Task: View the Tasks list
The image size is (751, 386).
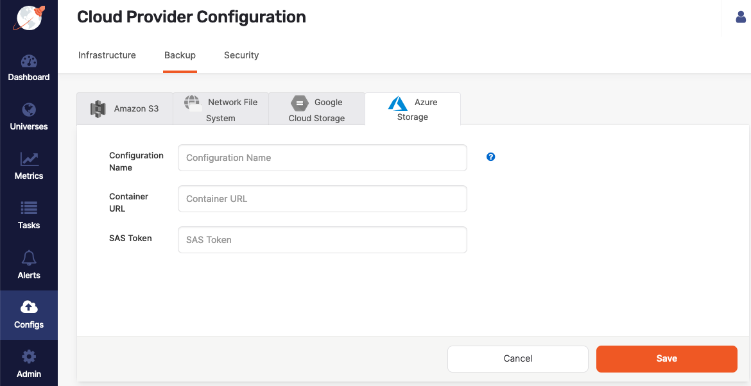Action: [29, 215]
